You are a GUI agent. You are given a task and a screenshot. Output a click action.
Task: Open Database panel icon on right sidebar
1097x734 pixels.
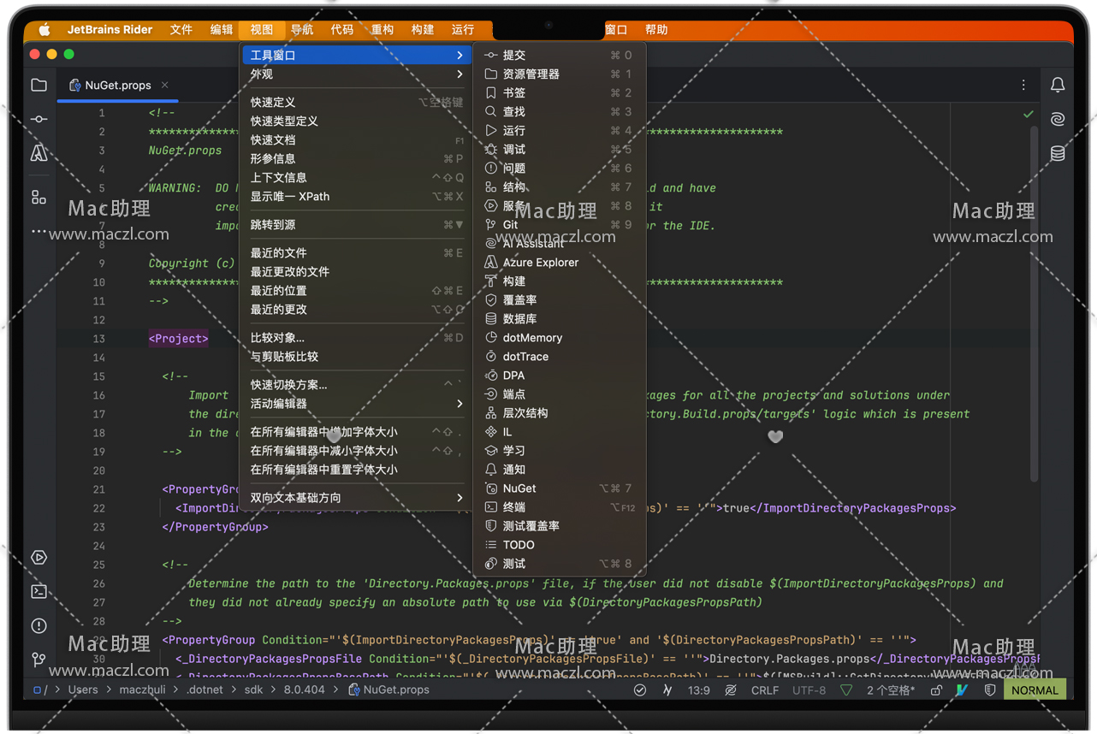[1058, 153]
